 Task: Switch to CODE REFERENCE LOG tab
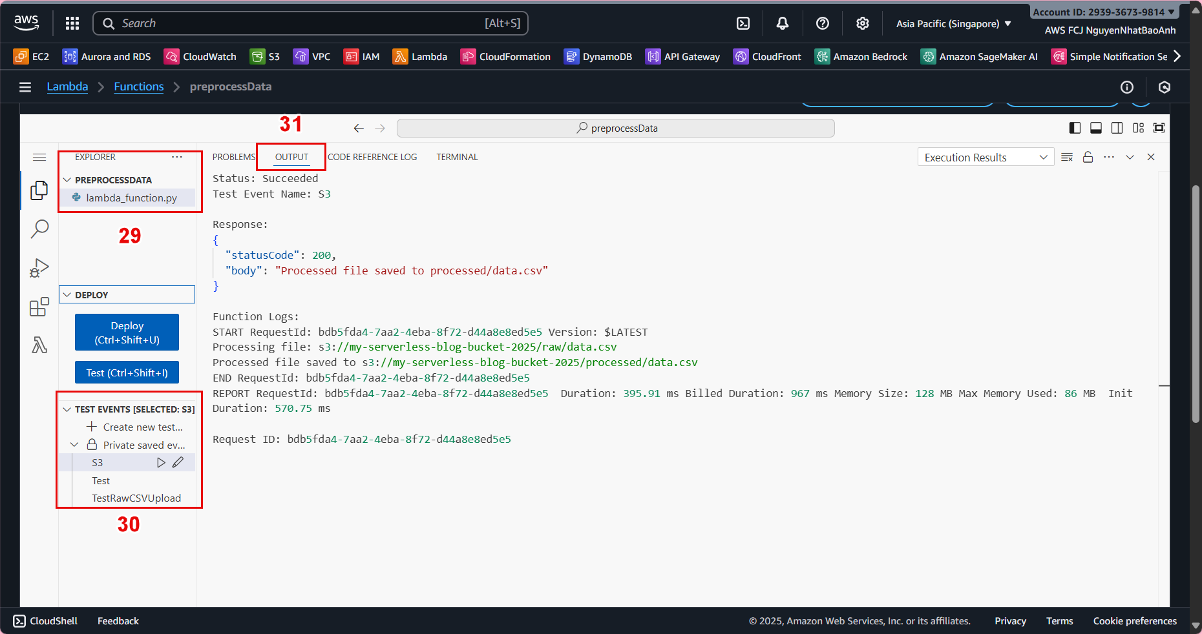[372, 157]
